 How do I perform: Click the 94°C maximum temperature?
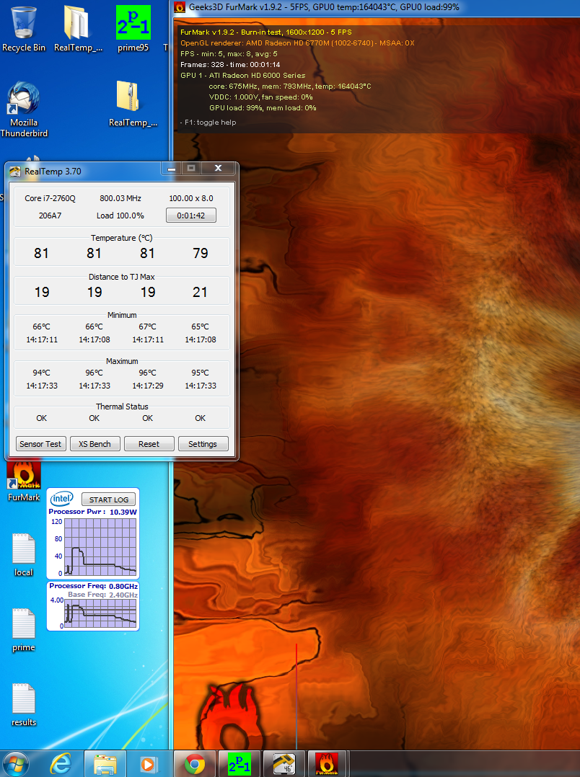(42, 373)
